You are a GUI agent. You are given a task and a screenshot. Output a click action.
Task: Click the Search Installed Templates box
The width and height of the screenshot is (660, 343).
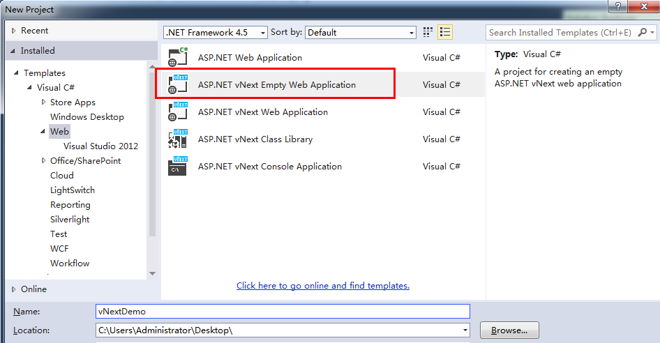point(562,32)
